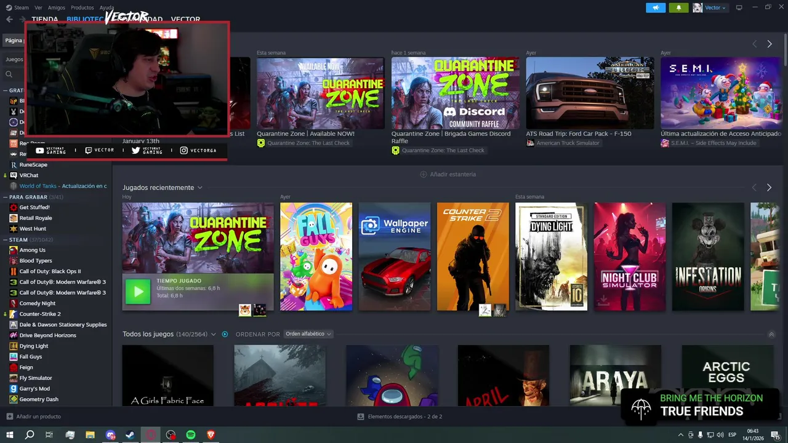788x443 pixels.
Task: Open the green notifications bell
Action: tap(678, 7)
